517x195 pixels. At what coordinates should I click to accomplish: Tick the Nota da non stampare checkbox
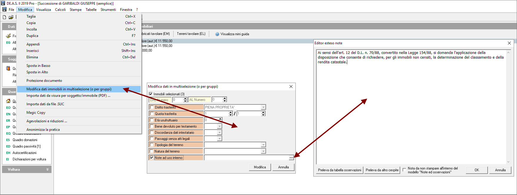(404, 170)
